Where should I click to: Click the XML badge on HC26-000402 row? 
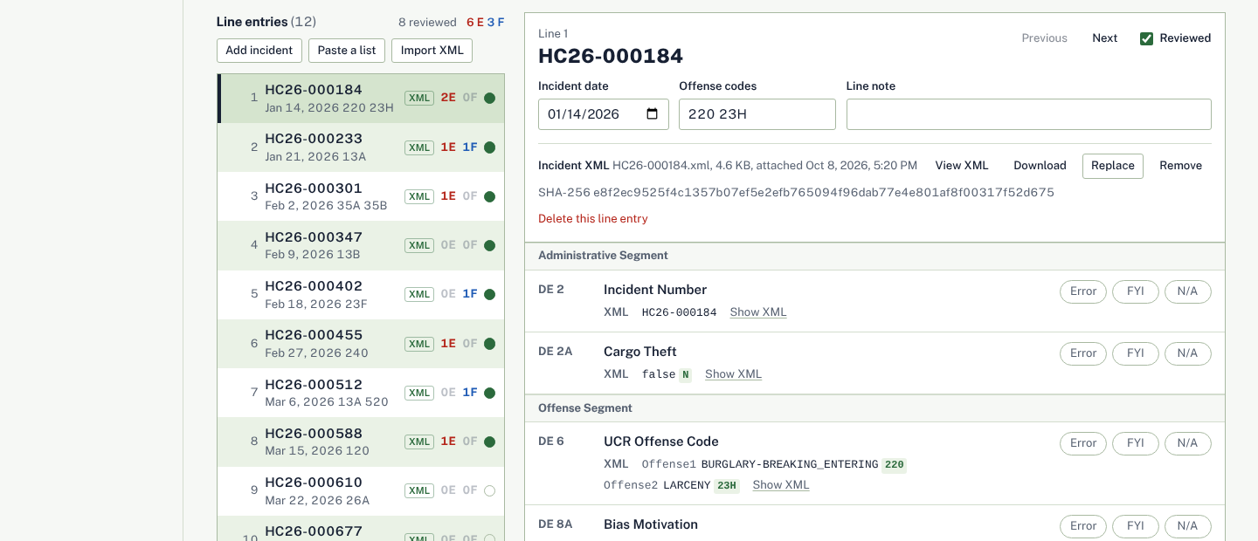point(419,294)
